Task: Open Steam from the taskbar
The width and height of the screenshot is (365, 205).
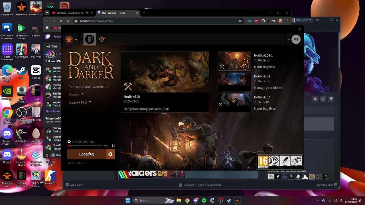Action: click(229, 200)
